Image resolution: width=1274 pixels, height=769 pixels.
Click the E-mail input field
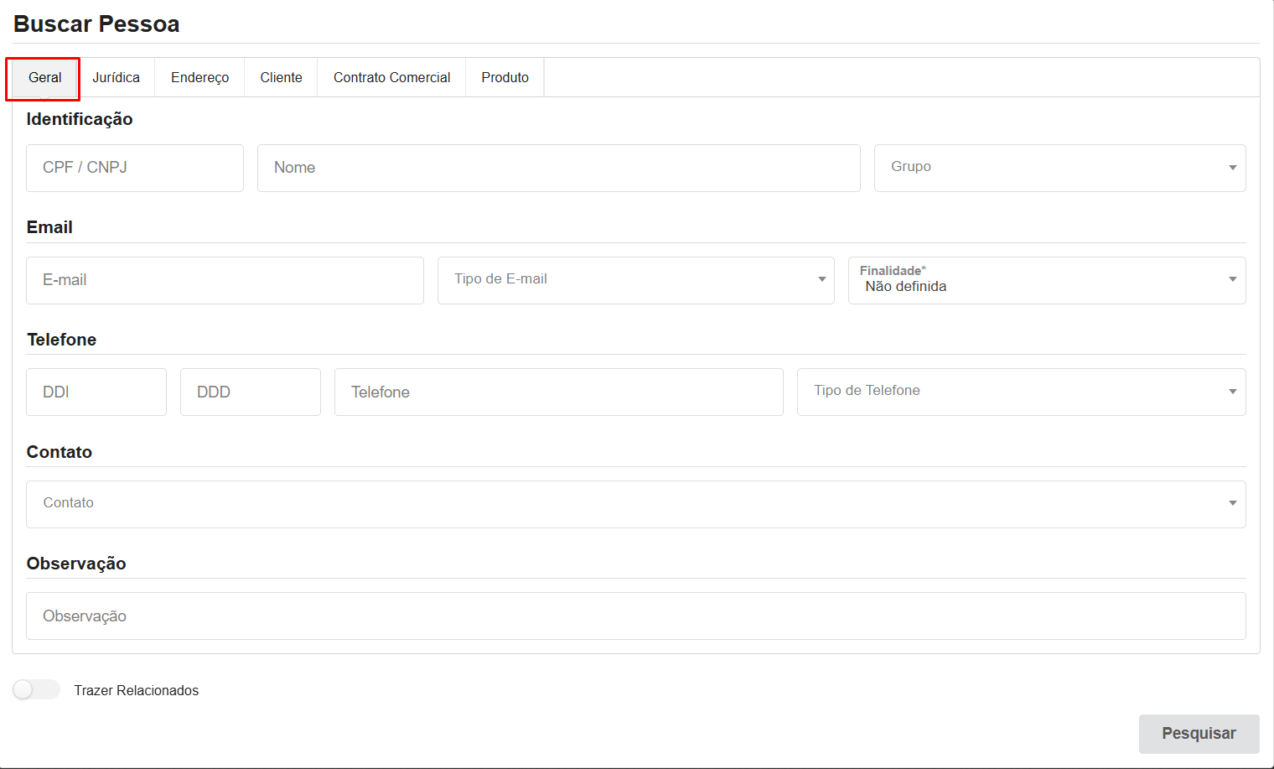225,280
